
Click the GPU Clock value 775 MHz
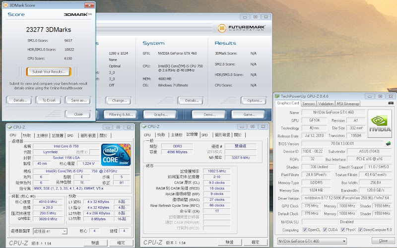[312, 206]
